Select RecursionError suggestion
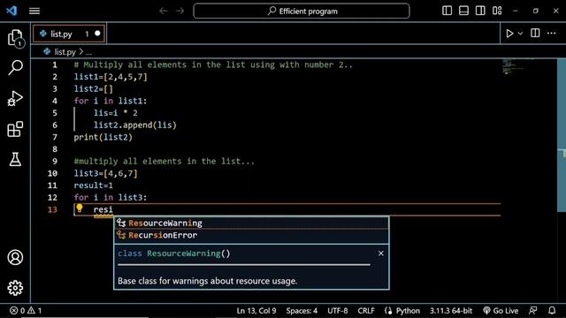Viewport: 566px width, 318px height. pyautogui.click(x=251, y=236)
